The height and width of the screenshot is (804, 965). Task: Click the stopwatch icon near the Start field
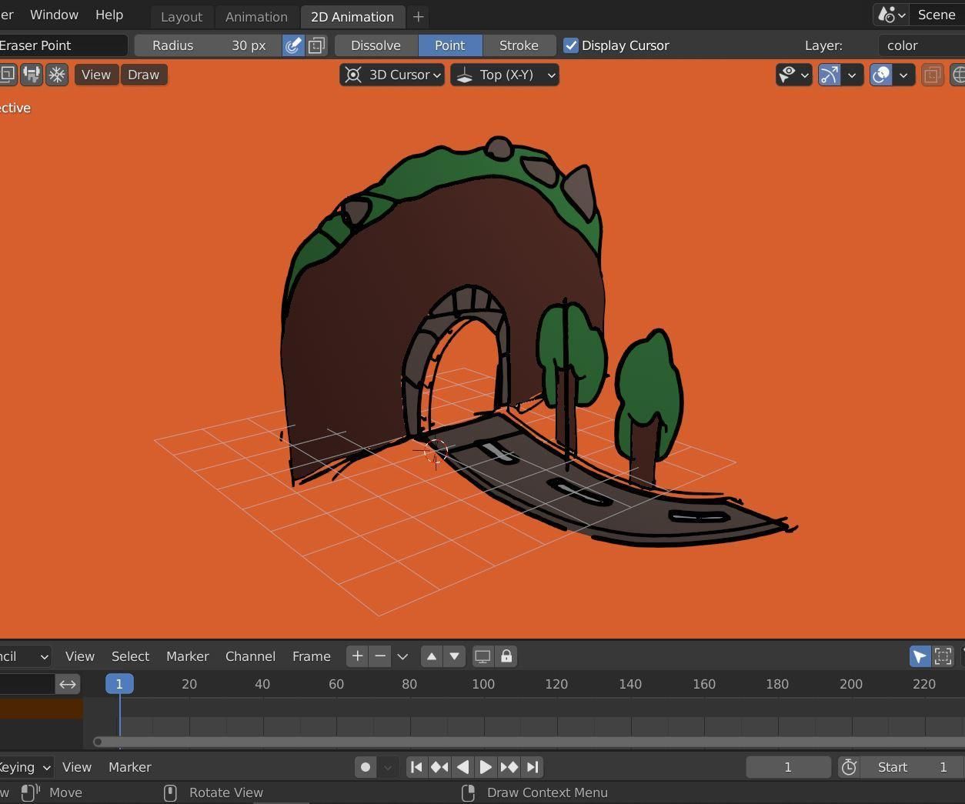[849, 767]
